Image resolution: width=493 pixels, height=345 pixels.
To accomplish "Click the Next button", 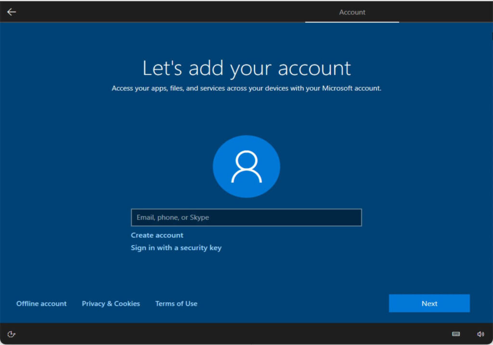I will click(429, 303).
